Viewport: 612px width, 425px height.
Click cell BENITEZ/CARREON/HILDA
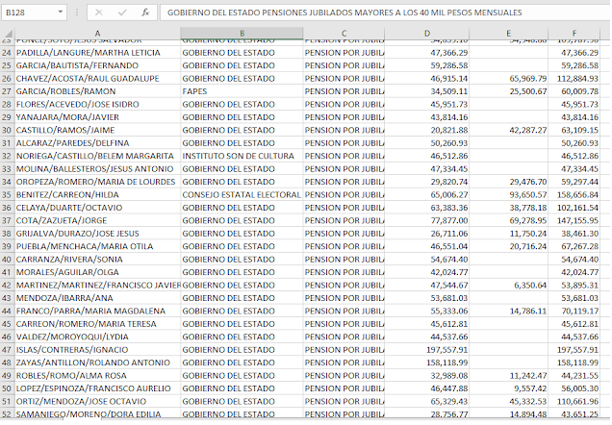[97, 195]
